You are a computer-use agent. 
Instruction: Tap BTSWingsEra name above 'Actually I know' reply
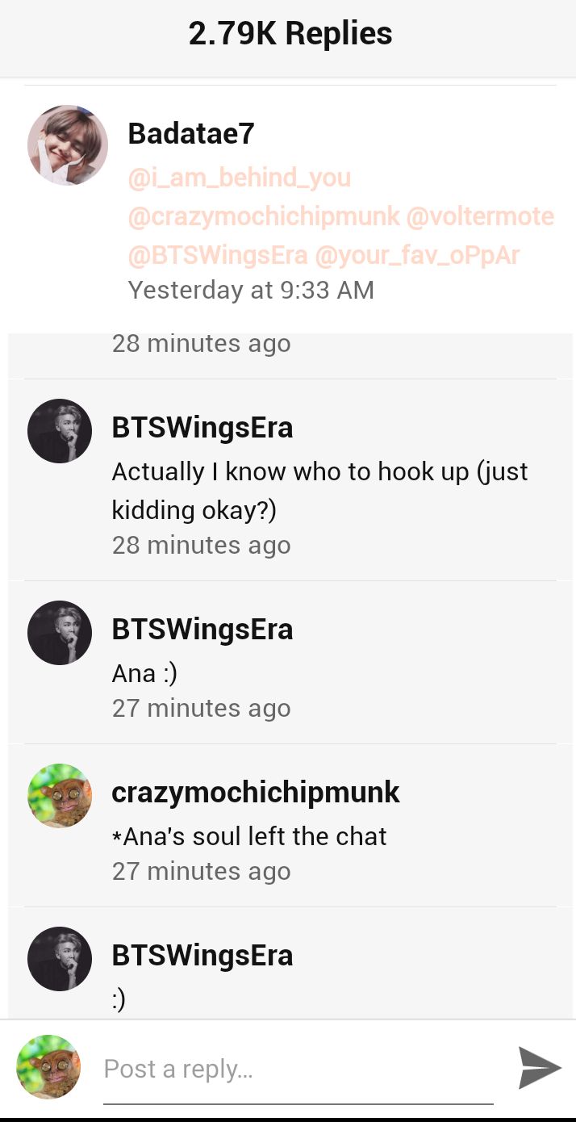[202, 428]
